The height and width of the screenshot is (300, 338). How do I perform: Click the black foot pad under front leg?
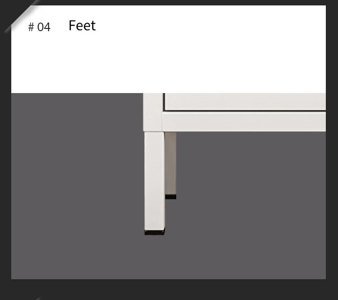pyautogui.click(x=154, y=232)
